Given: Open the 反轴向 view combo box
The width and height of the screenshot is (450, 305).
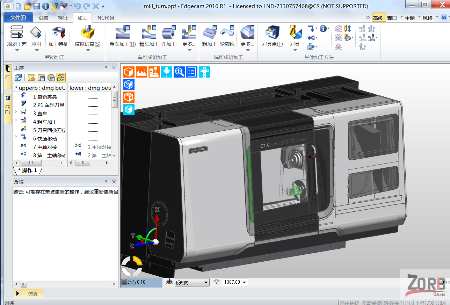Looking at the screenshot, I should tap(192, 282).
